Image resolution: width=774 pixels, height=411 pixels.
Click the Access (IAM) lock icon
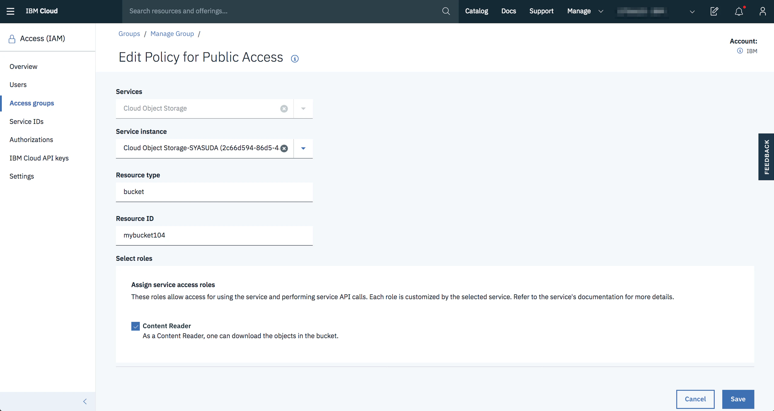(x=12, y=39)
